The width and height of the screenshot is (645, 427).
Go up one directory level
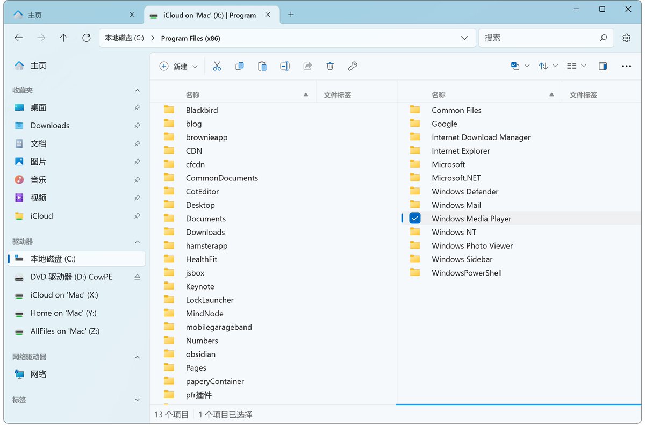point(63,38)
